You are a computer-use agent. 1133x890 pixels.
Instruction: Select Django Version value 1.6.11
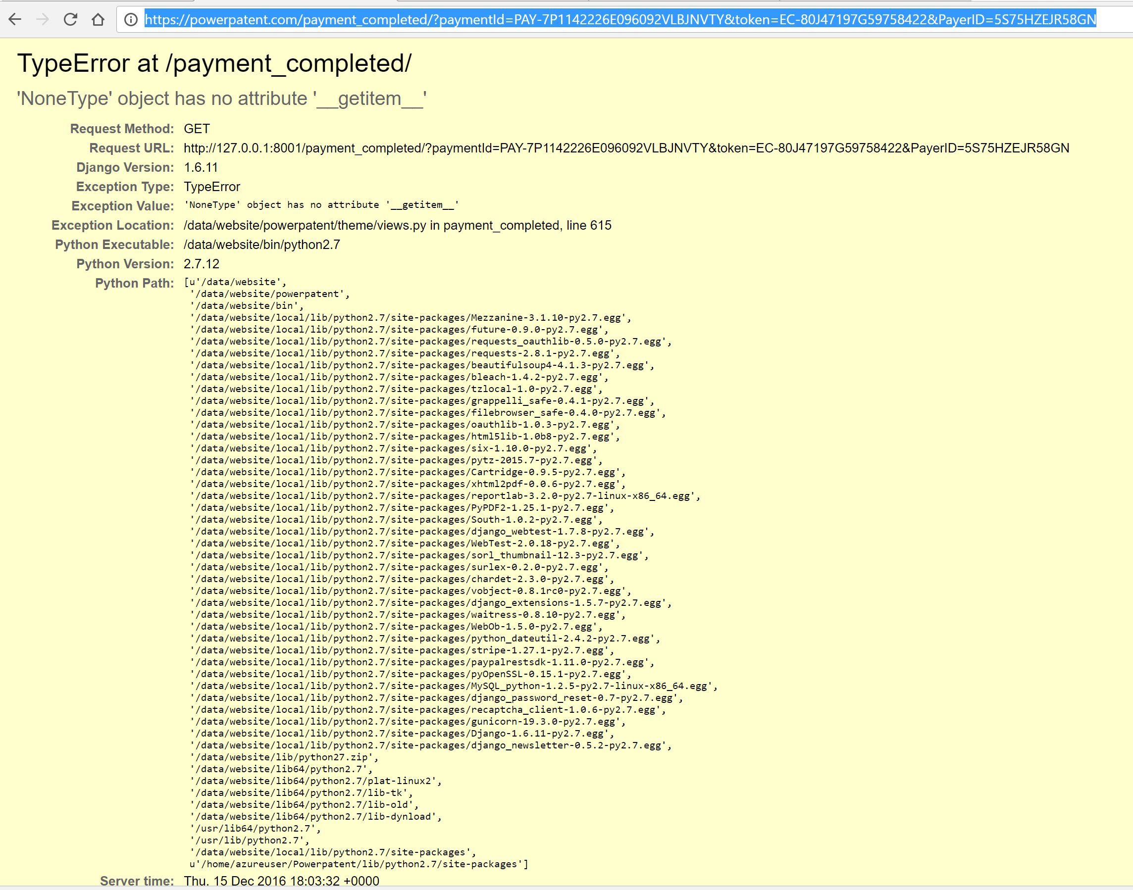pos(201,167)
